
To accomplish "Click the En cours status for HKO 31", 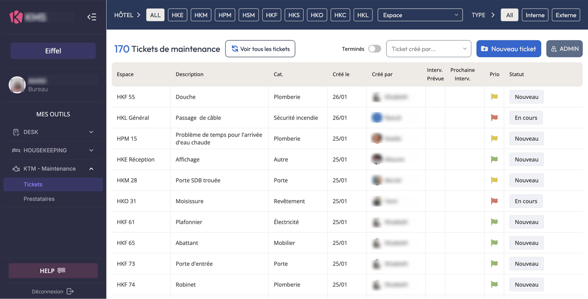I will point(526,201).
